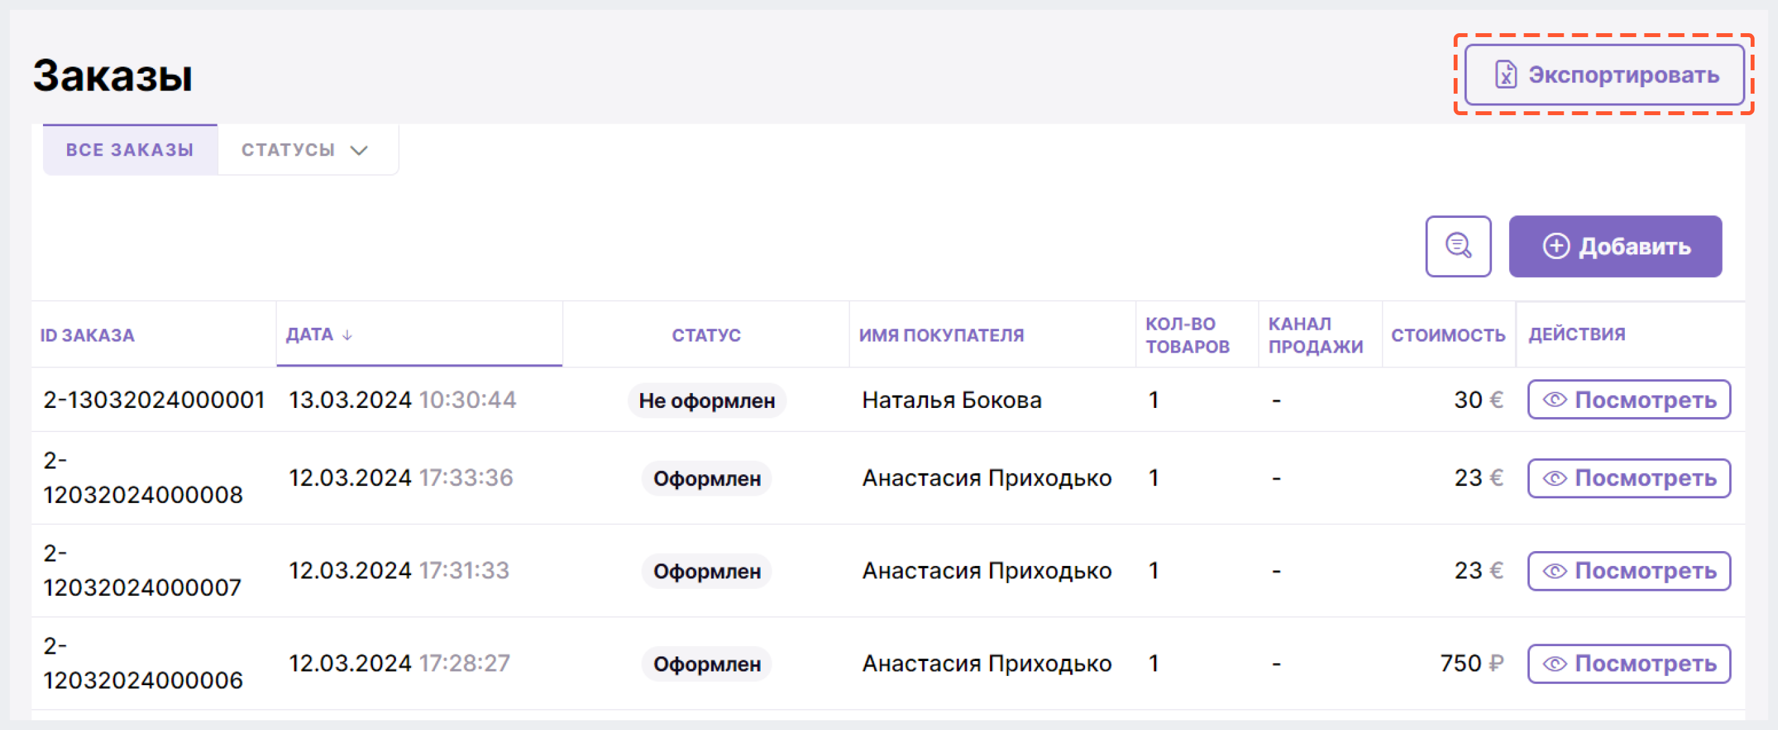Screen dimensions: 1778x730
Task: Click 23 € cost in the 17:31:33 row
Action: [1478, 571]
